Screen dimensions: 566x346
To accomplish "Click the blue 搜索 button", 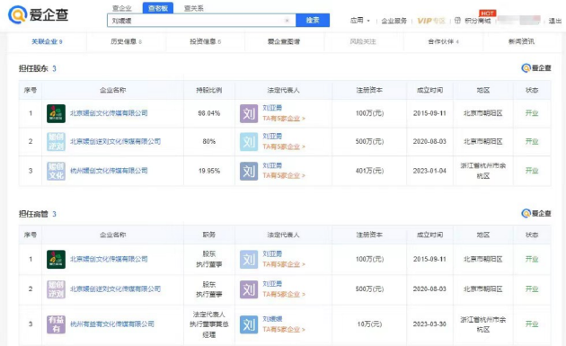I will [313, 21].
